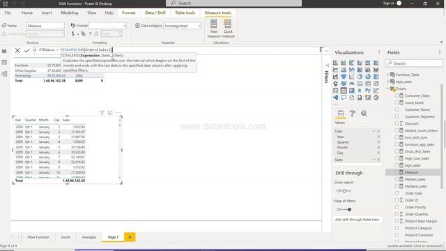Toggle the Keep all filters switch

tap(347, 209)
